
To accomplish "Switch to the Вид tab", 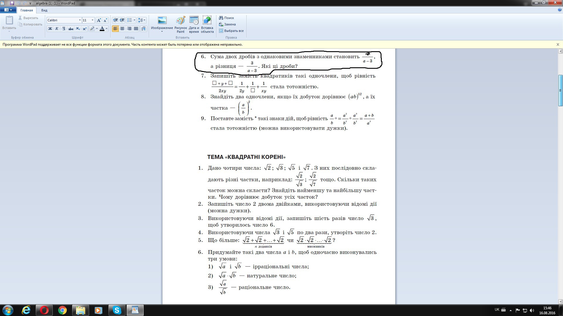I will [44, 10].
